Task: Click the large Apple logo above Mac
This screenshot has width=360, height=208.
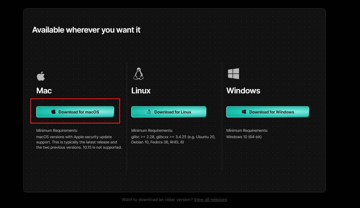Action: coord(41,76)
